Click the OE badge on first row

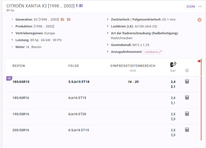coord(9,78)
